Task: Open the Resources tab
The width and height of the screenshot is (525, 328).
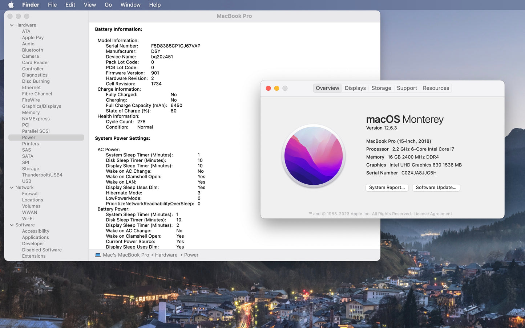Action: point(436,88)
